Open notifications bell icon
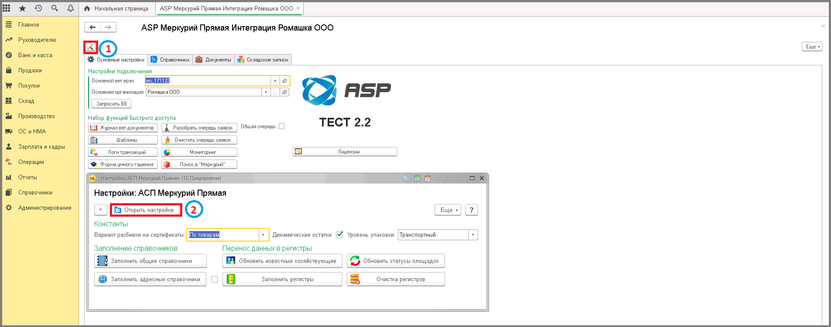831x327 pixels. 71,8
